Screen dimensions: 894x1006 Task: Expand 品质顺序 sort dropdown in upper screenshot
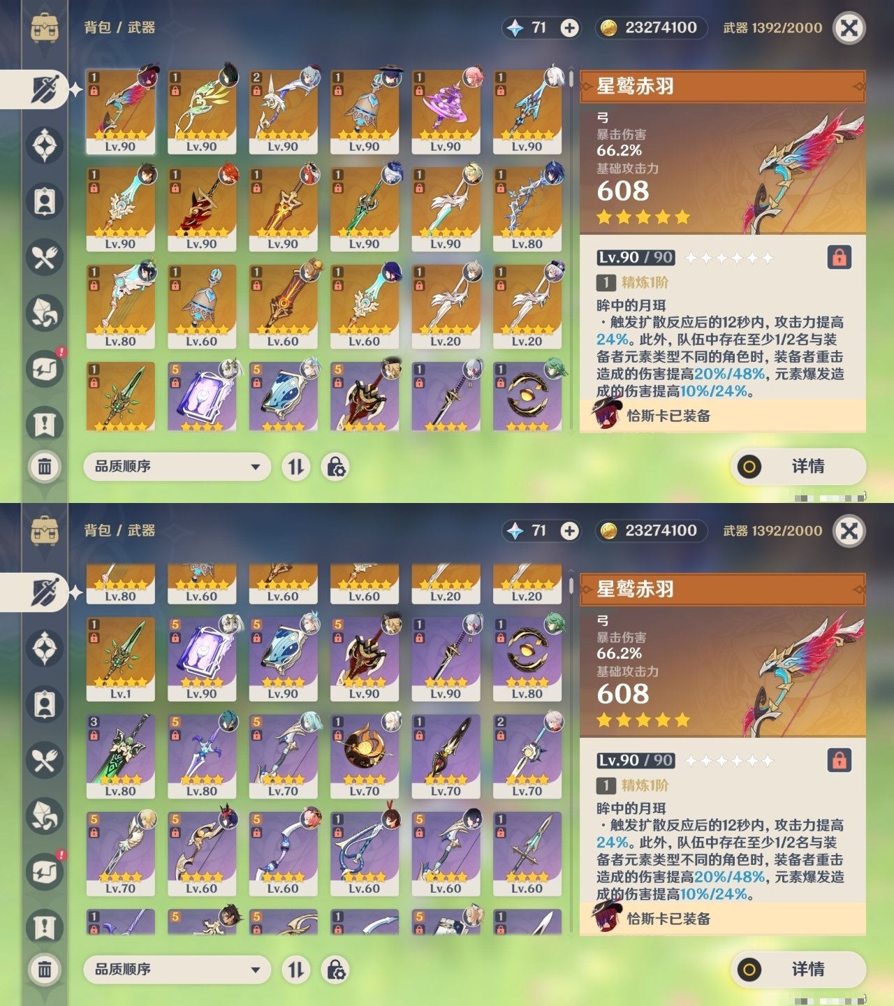[x=177, y=467]
